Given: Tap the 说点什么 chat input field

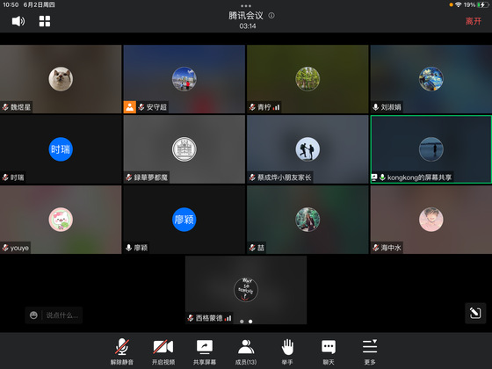Looking at the screenshot, I should pos(62,315).
